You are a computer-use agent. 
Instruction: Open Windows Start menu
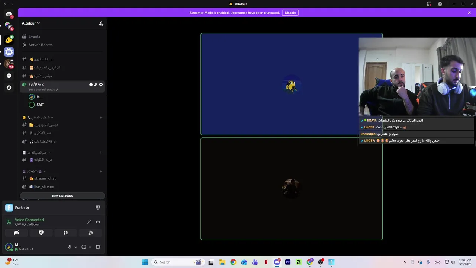[145, 262]
